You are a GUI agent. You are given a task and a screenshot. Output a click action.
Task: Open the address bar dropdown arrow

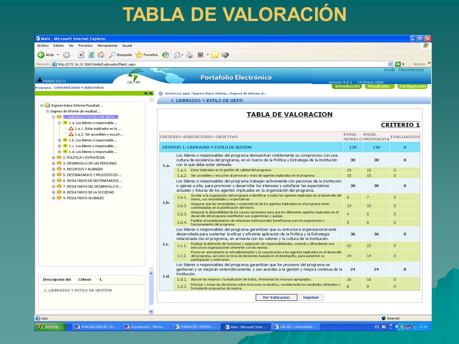[390, 64]
